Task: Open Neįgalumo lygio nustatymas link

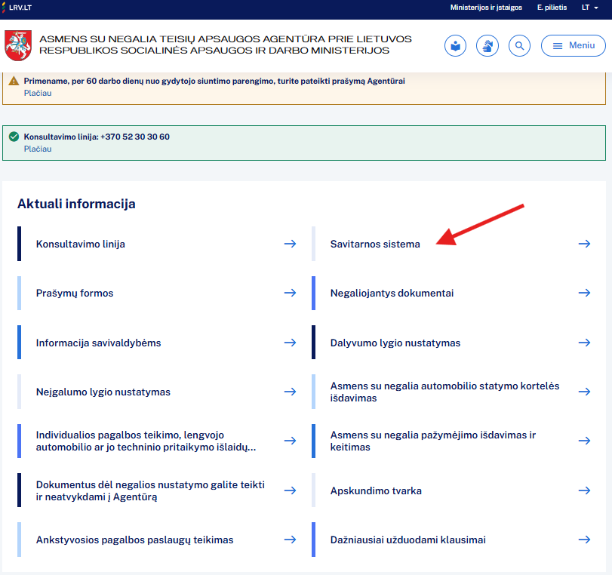Action: click(103, 392)
